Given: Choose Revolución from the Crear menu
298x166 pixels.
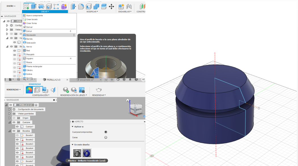Looking at the screenshot, I should (x=49, y=35).
